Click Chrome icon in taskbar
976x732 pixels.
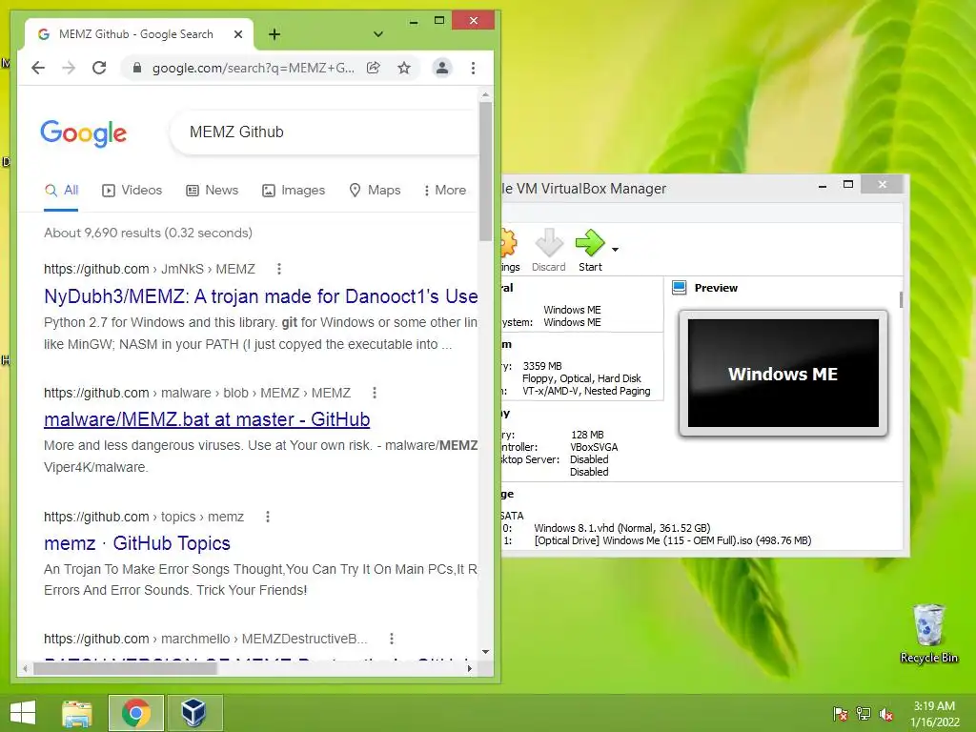click(x=135, y=713)
